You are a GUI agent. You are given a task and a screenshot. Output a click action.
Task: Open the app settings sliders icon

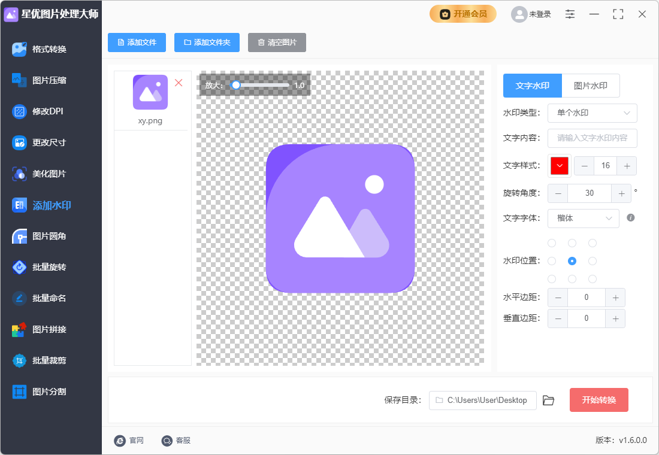570,14
